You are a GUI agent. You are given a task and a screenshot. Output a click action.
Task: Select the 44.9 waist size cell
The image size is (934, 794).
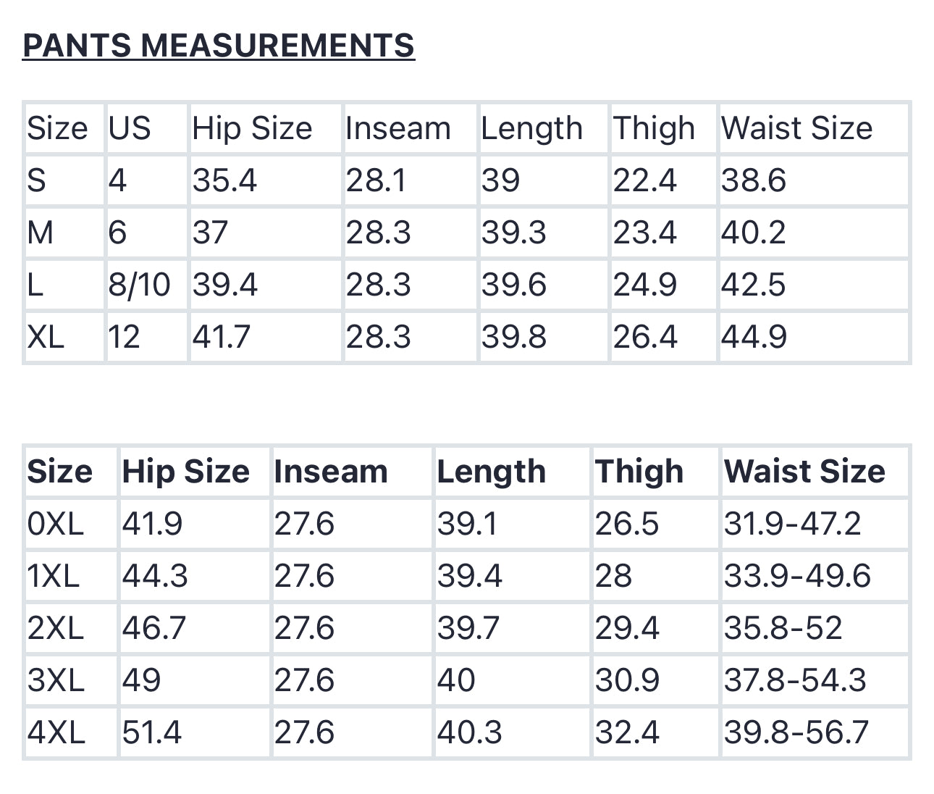[x=754, y=337]
